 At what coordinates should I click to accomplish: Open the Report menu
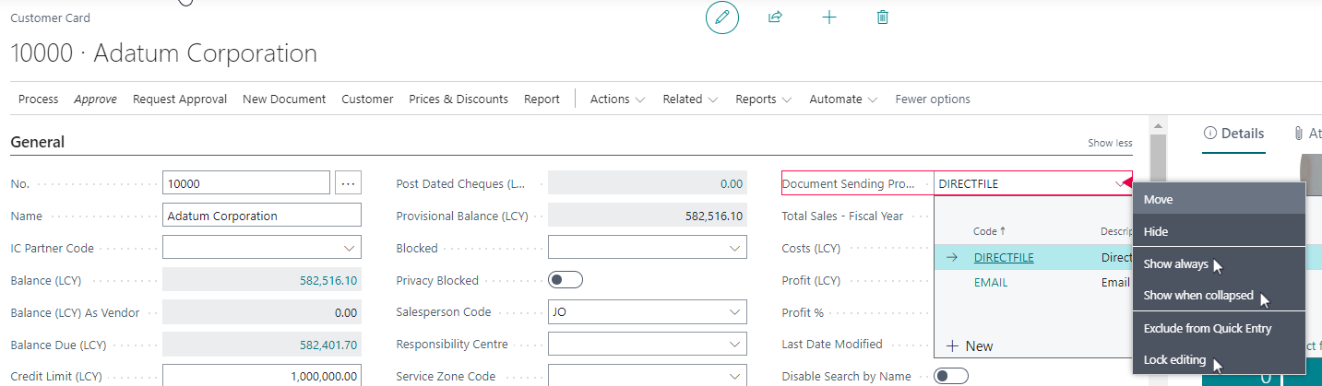point(542,99)
